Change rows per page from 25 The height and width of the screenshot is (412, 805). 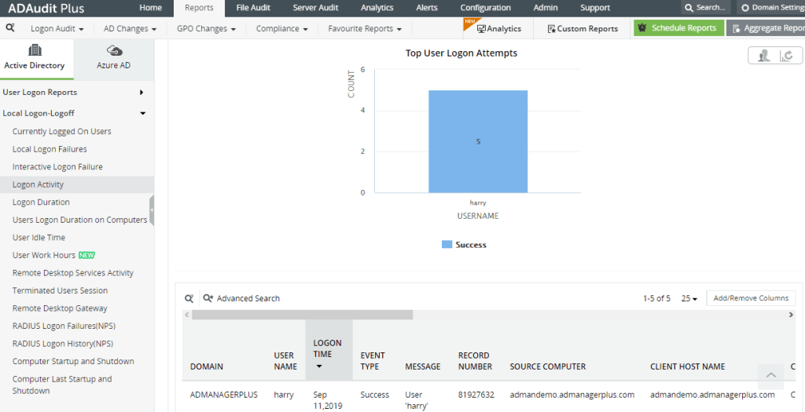pyautogui.click(x=689, y=298)
